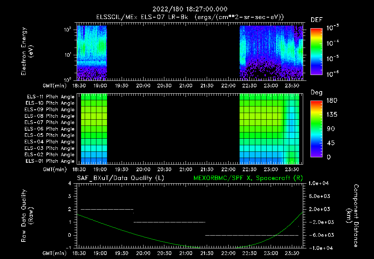Viewport: 374px width, 259px height.
Task: Click the ELS-03 Pitch Angle row label
Action: (x=50, y=148)
